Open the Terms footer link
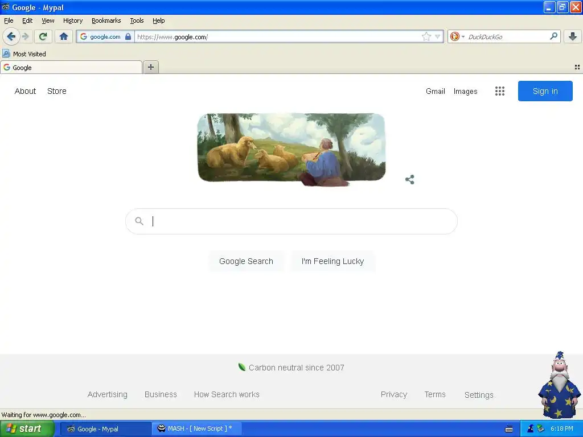Screen dimensions: 583x437 (435, 394)
